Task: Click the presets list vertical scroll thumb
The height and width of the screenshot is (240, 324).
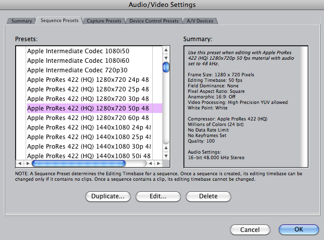Action: [x=166, y=67]
